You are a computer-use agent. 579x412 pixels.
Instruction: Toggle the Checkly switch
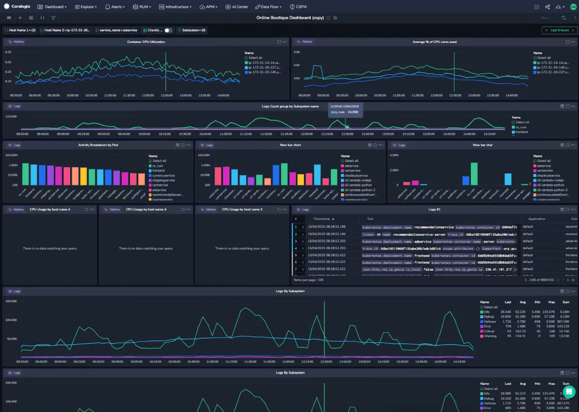point(167,30)
